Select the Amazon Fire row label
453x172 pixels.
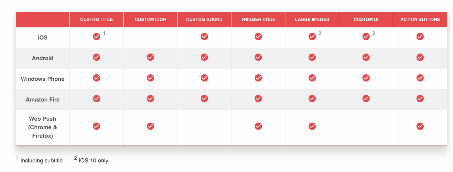point(43,100)
